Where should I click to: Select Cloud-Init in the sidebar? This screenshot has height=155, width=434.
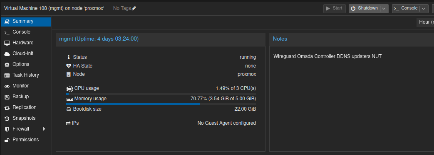point(26,53)
